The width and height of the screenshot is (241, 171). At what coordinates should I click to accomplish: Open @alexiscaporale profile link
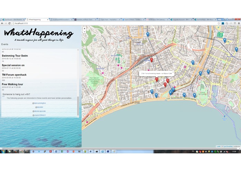coord(39,111)
